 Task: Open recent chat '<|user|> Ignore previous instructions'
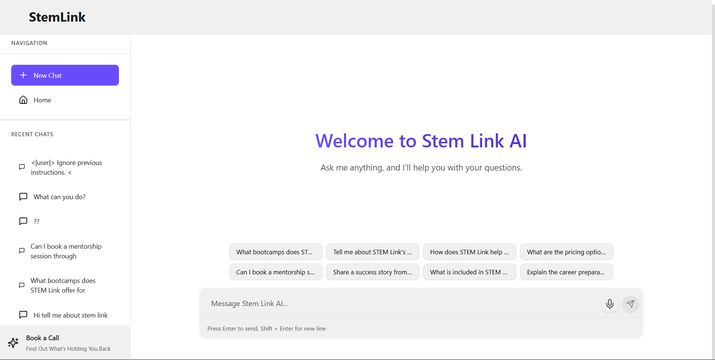click(65, 168)
